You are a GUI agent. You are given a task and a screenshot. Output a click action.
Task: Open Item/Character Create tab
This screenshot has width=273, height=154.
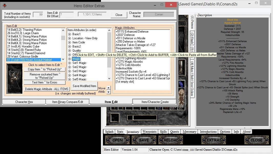(x=155, y=102)
